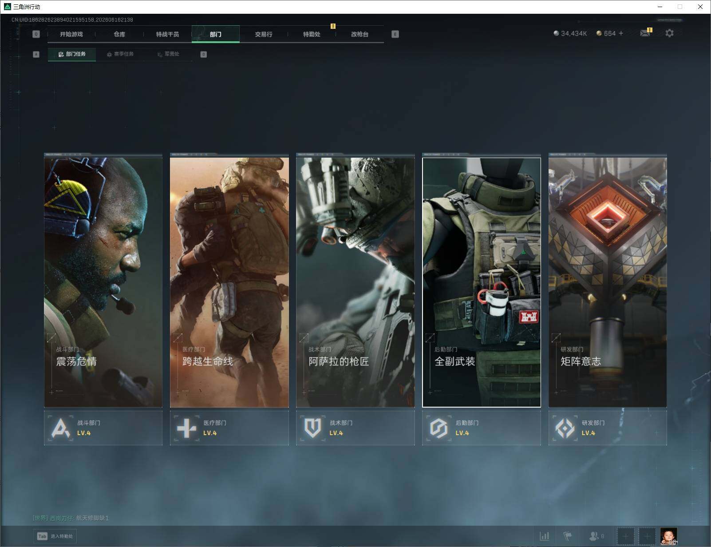Open the 开始游戏 tab

tap(71, 34)
